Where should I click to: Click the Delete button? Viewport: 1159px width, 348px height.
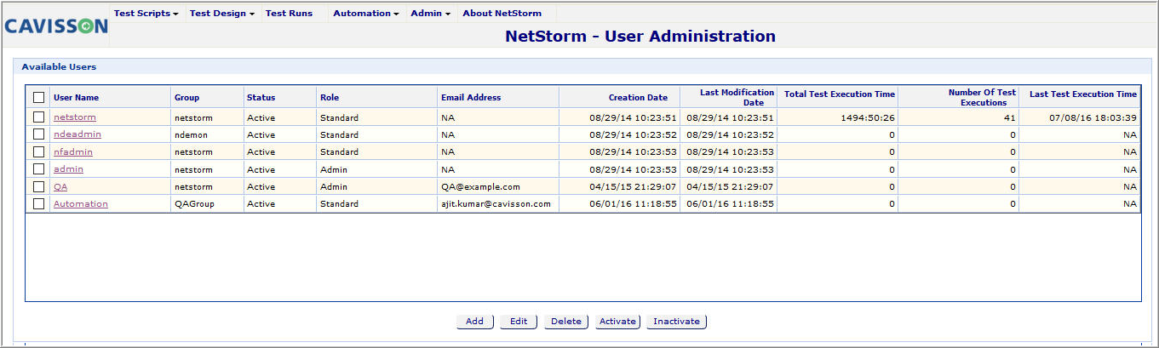(x=566, y=322)
